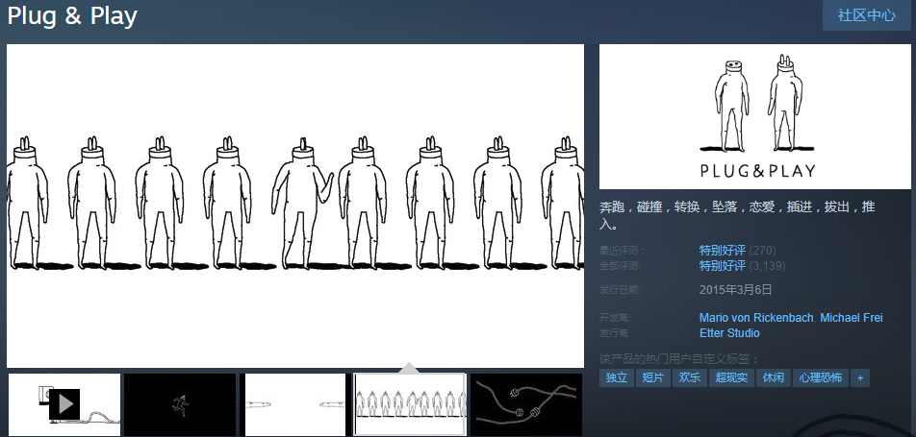Screen dimensions: 916x437
Task: Click the 该产品的热门用户自定义标签 heading
Action: pos(679,359)
